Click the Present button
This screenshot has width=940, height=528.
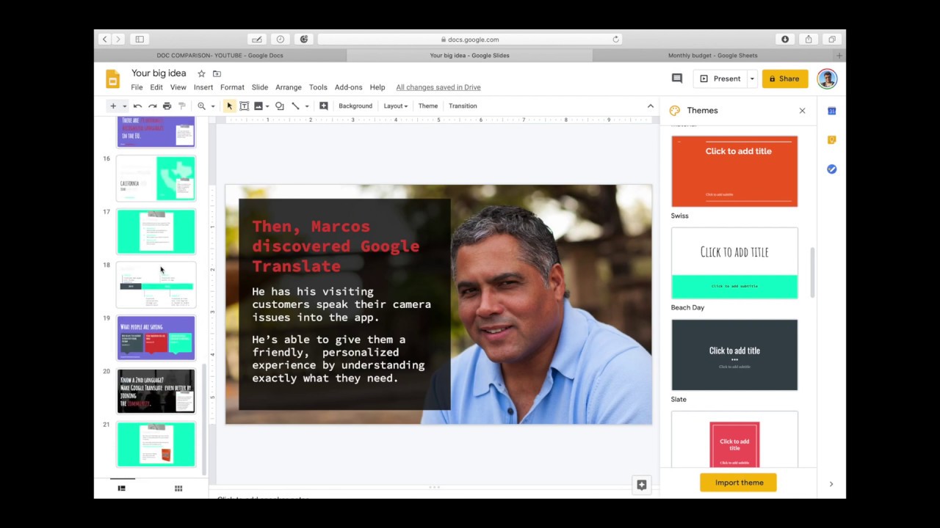(720, 78)
